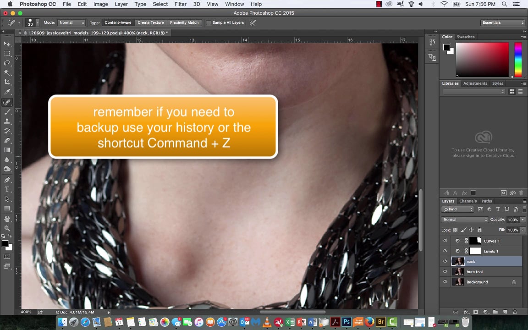Select the Hand tool
528x330 pixels.
tap(7, 219)
